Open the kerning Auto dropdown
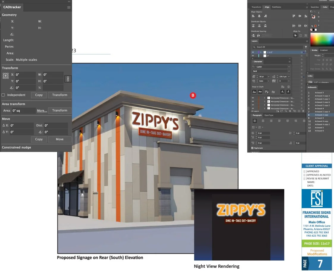The height and width of the screenshot is (277, 334). point(269,81)
